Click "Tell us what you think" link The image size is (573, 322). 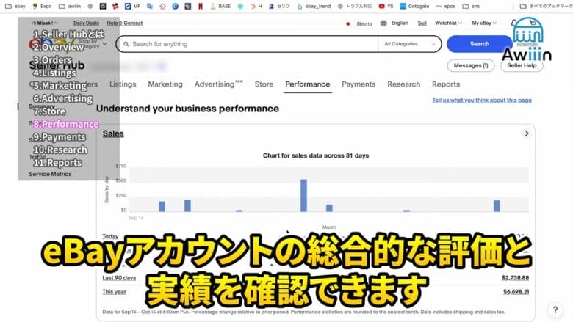(x=481, y=100)
